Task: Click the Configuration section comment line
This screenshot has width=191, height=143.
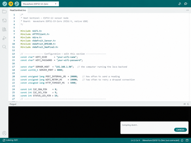Action: pos(63,54)
